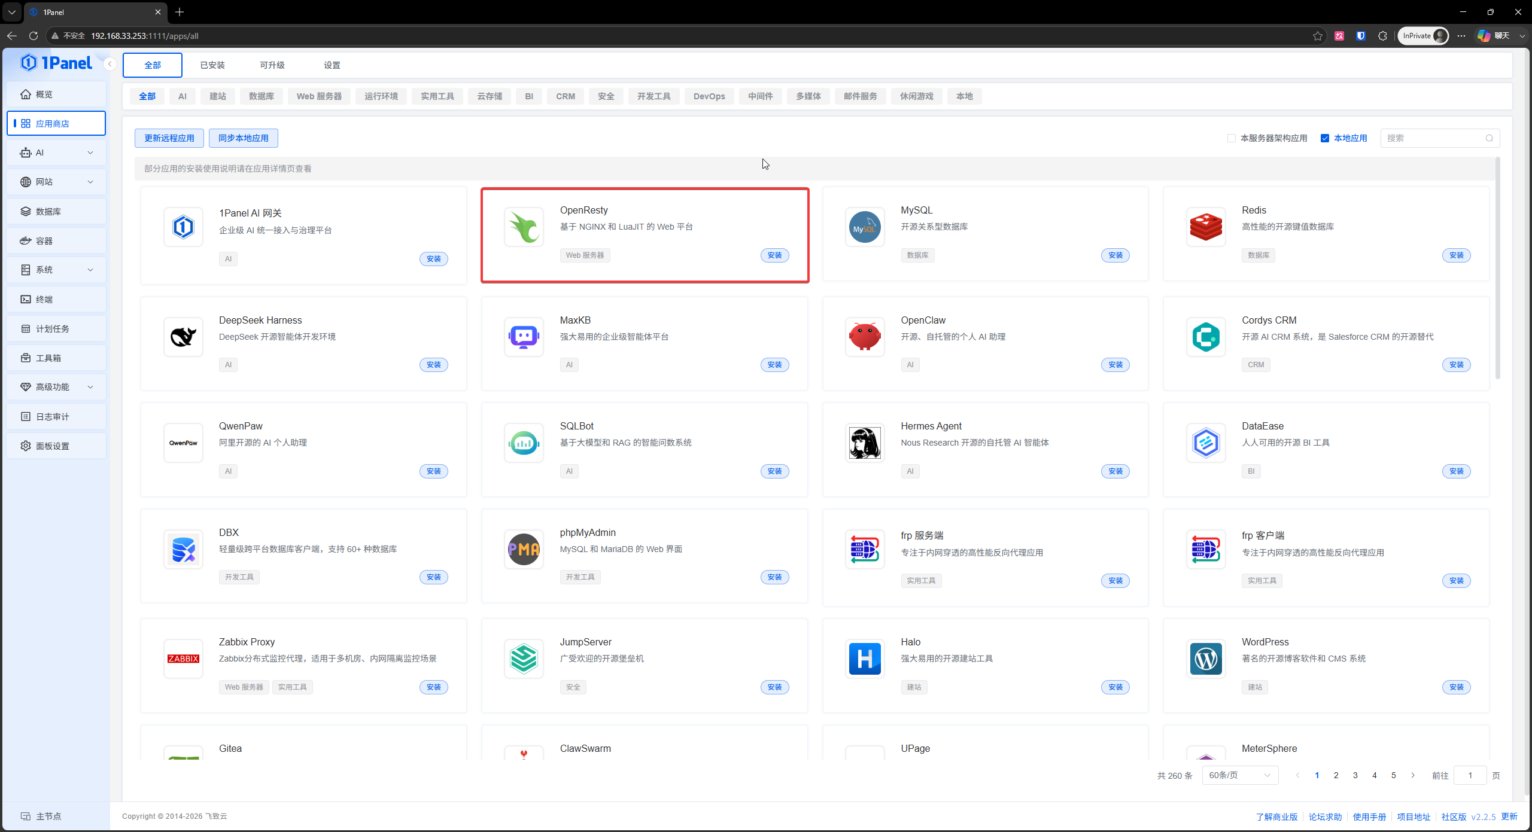This screenshot has height=832, width=1532.
Task: Click the MySQL dolphin logo
Action: click(x=865, y=227)
